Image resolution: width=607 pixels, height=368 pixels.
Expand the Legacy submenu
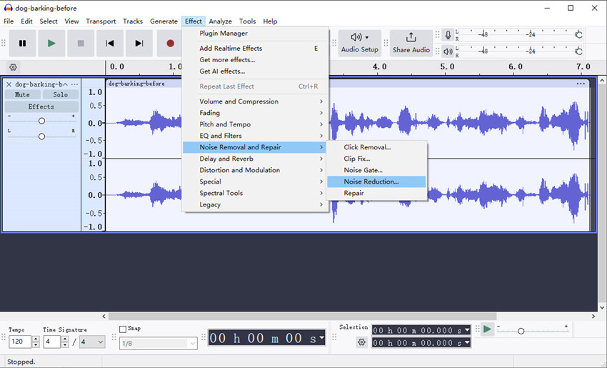[256, 204]
